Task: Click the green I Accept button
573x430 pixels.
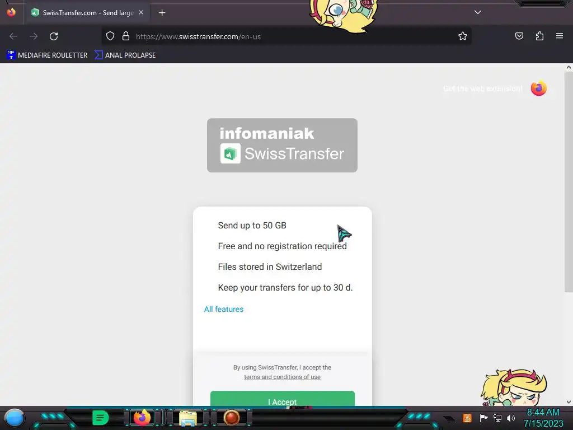Action: pos(283,399)
